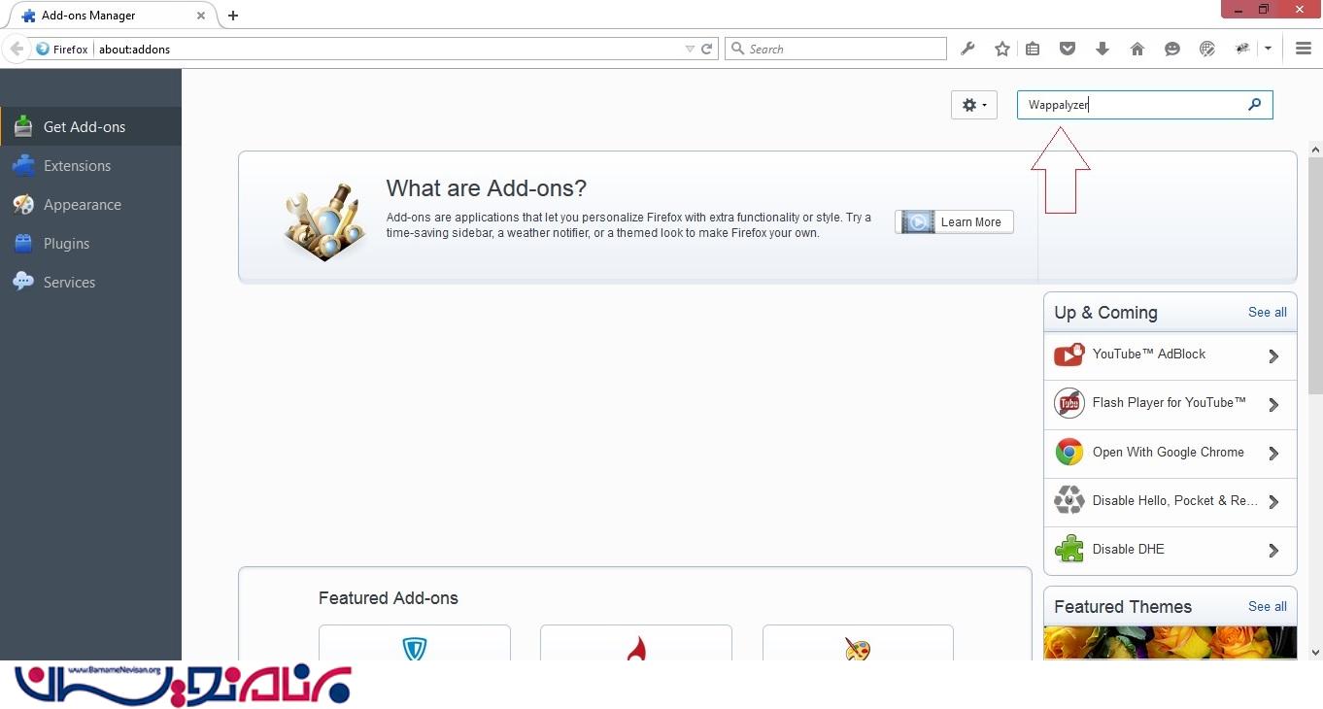The width and height of the screenshot is (1323, 709).
Task: Click the page's vertical scrollbar down arrow
Action: pyautogui.click(x=1315, y=653)
